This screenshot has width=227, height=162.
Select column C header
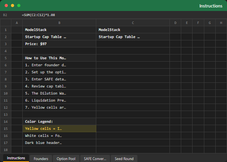tap(133, 23)
